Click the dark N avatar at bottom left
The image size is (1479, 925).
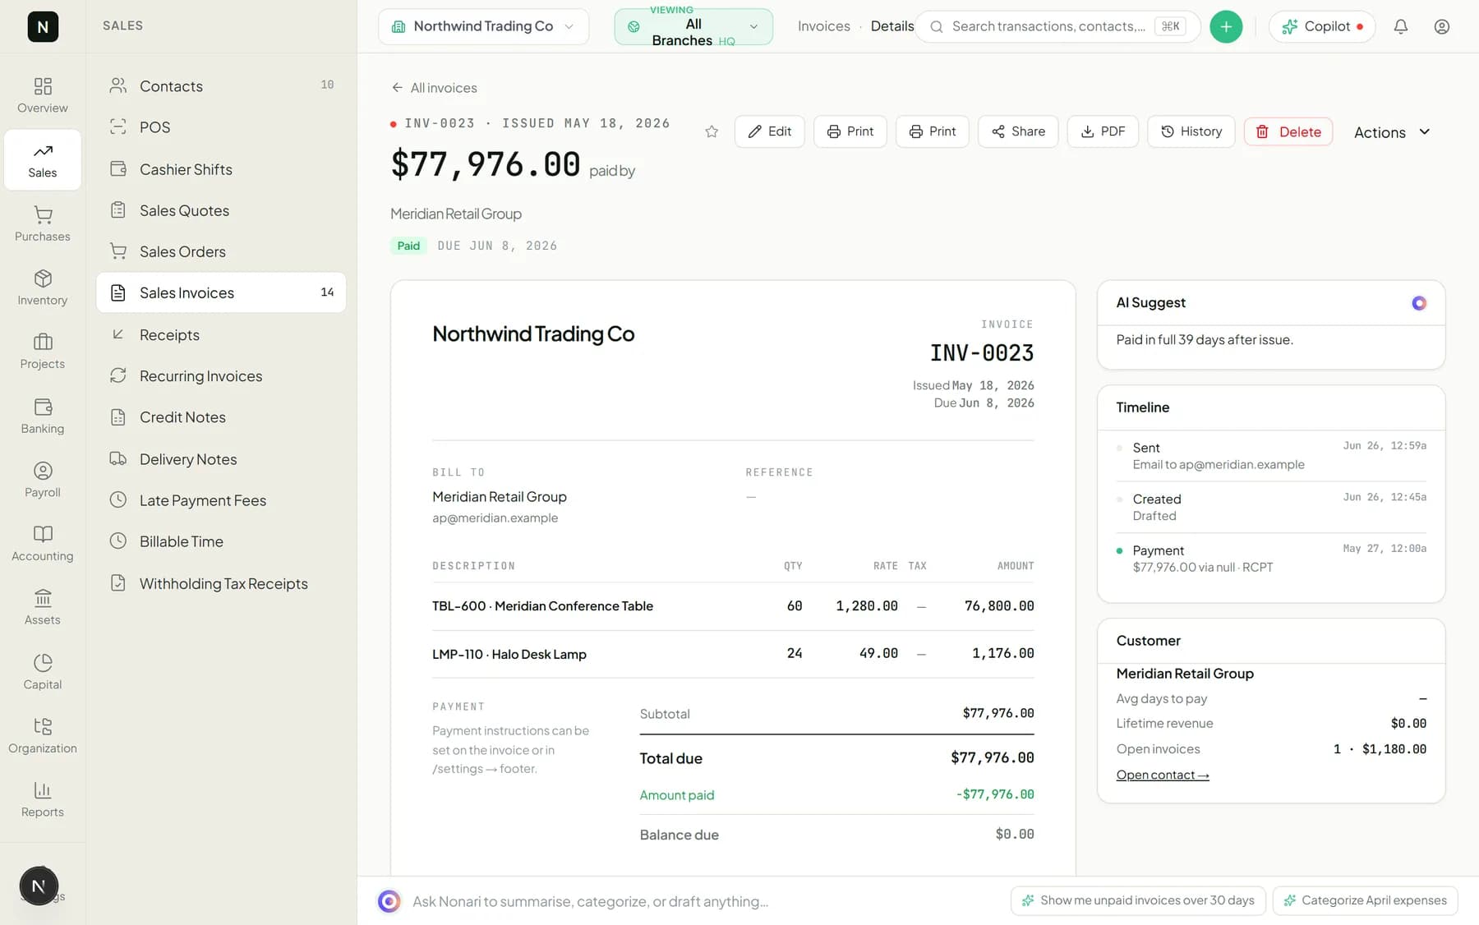(39, 886)
